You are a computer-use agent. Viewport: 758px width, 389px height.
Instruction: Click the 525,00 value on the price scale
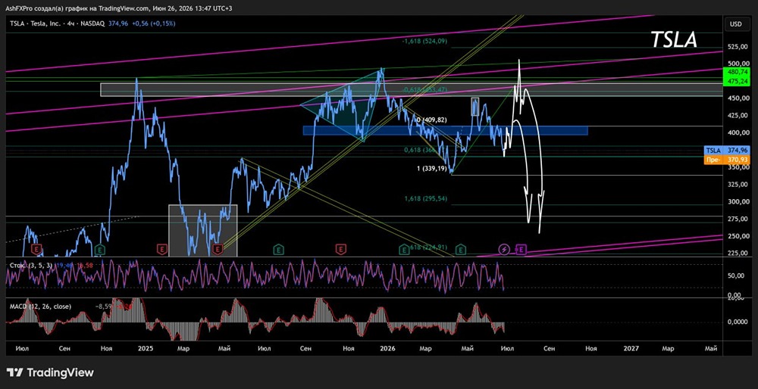[738, 47]
